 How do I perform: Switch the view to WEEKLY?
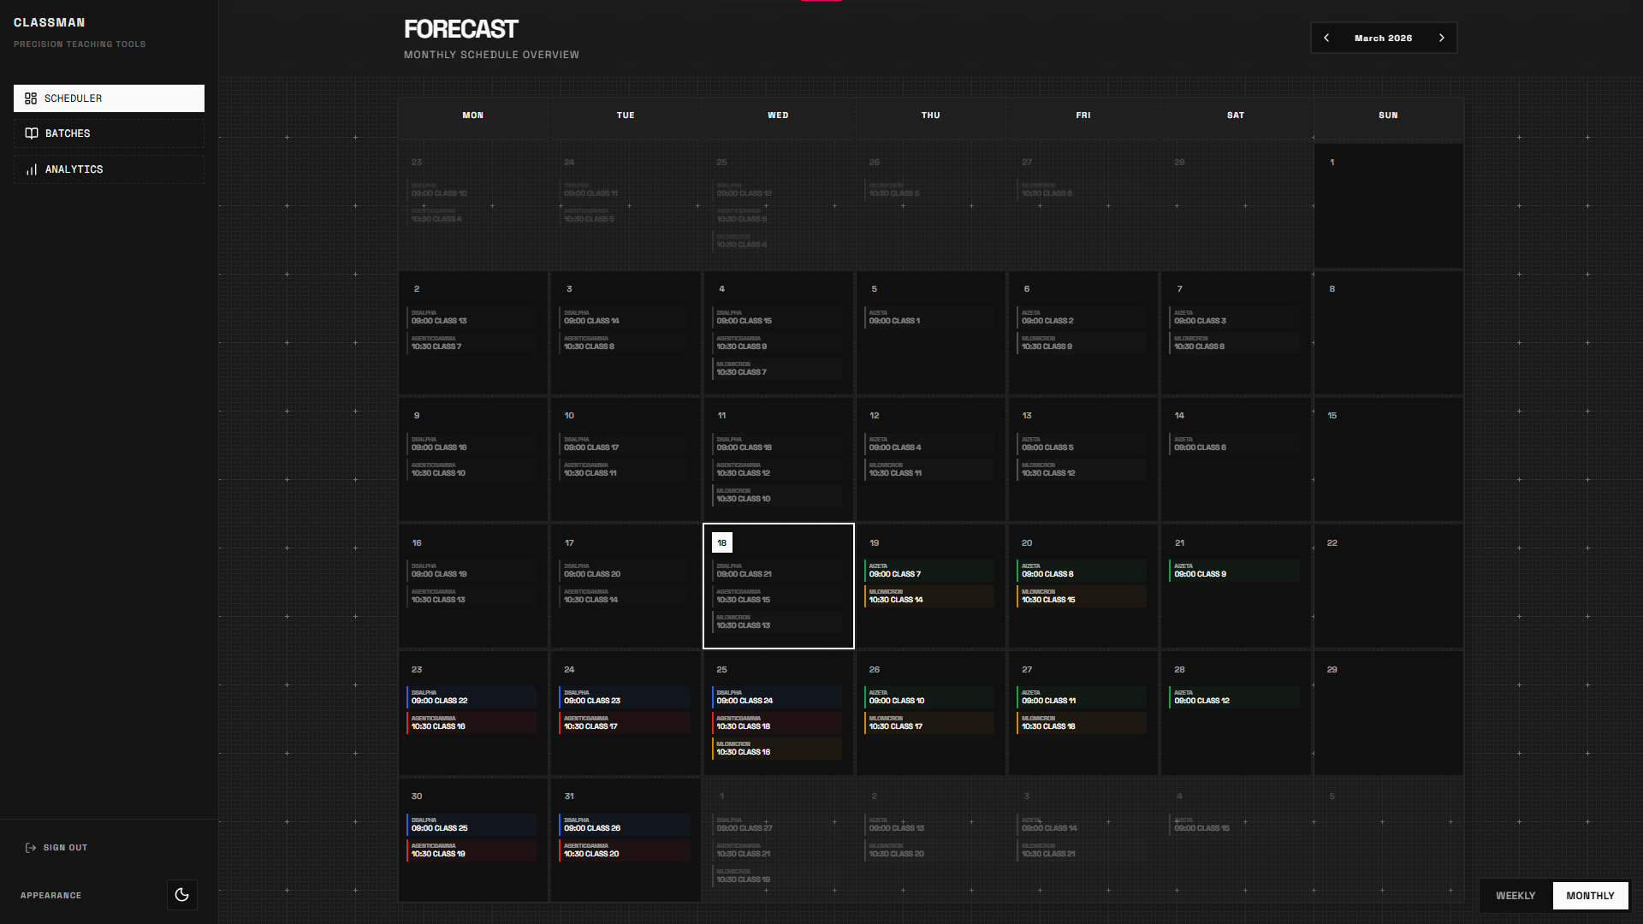(x=1515, y=896)
